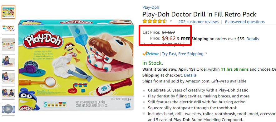
Task: Open the Play-Doh brand link
Action: click(151, 7)
